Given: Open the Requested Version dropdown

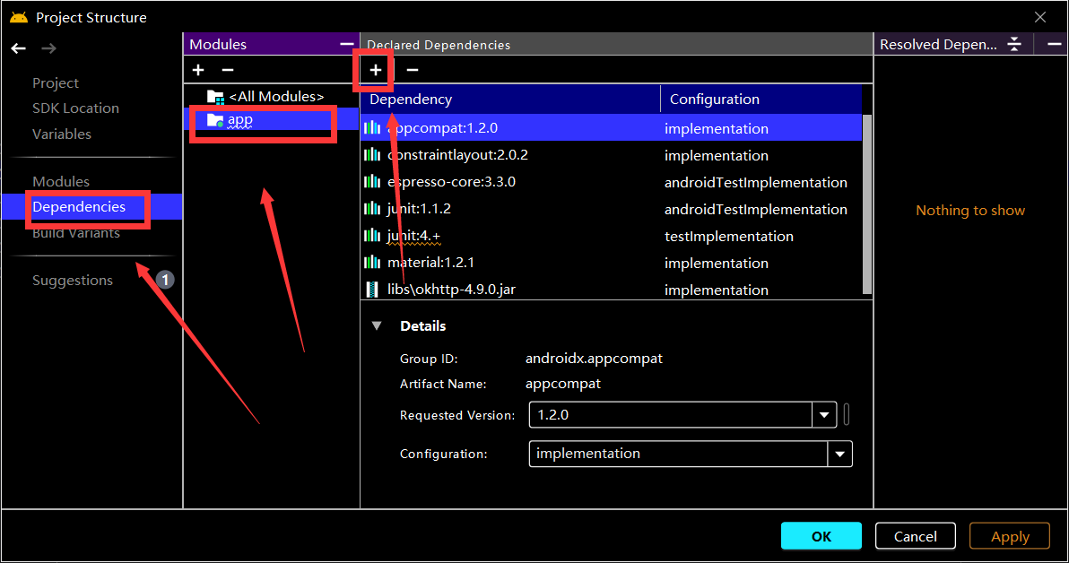Looking at the screenshot, I should pyautogui.click(x=824, y=415).
